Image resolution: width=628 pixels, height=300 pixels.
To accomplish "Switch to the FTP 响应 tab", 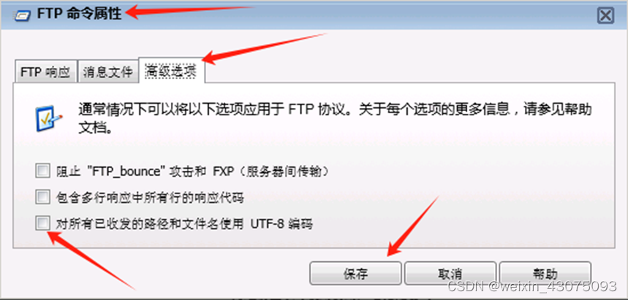I will (x=45, y=72).
